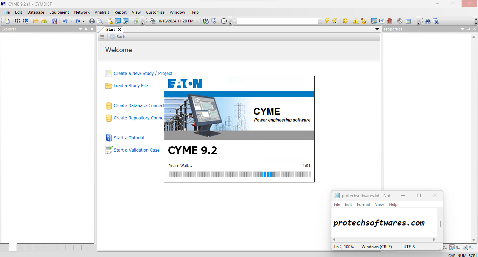The image size is (478, 257).
Task: Toggle the Explorer panel auto-hide pin
Action: pyautogui.click(x=86, y=29)
